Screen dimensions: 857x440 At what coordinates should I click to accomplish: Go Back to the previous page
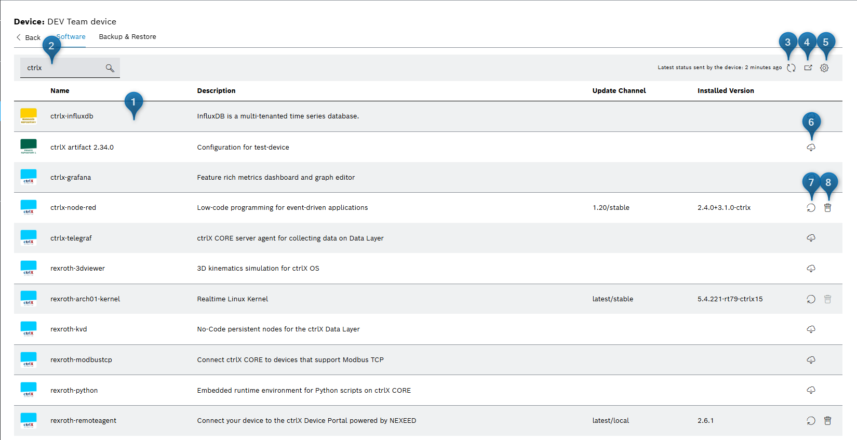(x=29, y=37)
